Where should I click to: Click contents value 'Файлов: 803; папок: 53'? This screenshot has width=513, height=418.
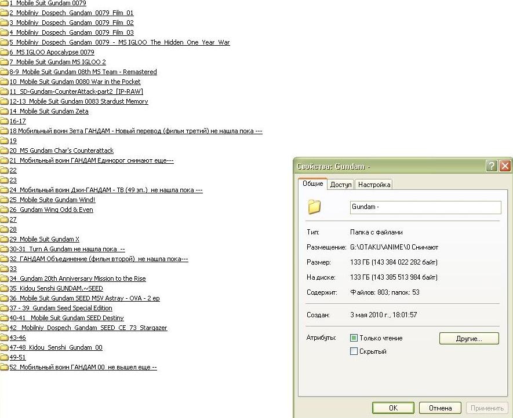coord(385,292)
